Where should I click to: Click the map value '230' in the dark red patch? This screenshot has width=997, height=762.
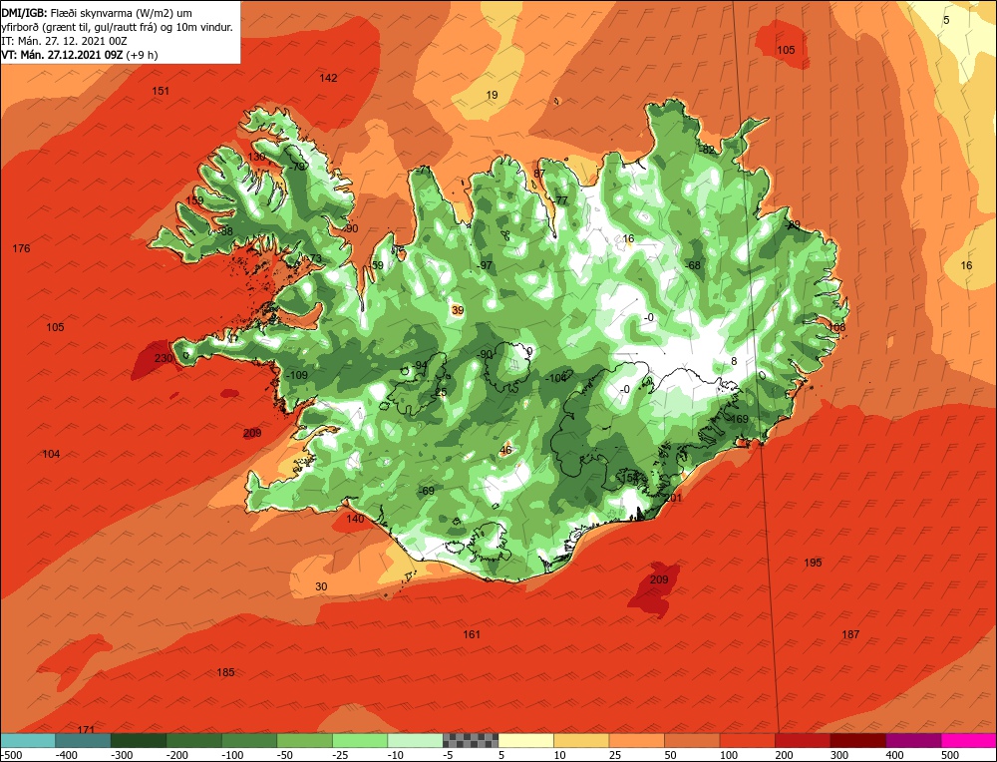[164, 358]
